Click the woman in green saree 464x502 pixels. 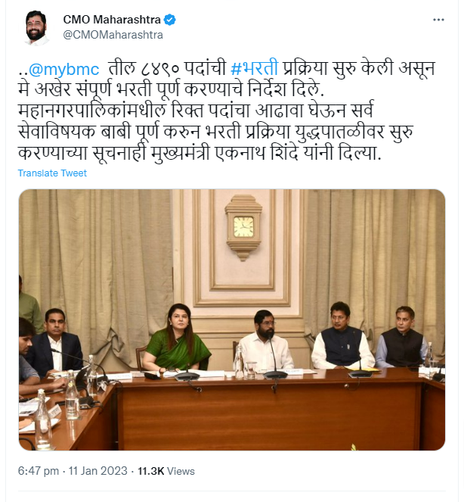[x=177, y=338]
